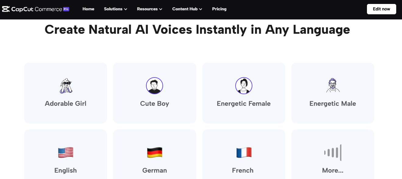This screenshot has height=179, width=402.
Task: Open the Pricing page
Action: (219, 9)
